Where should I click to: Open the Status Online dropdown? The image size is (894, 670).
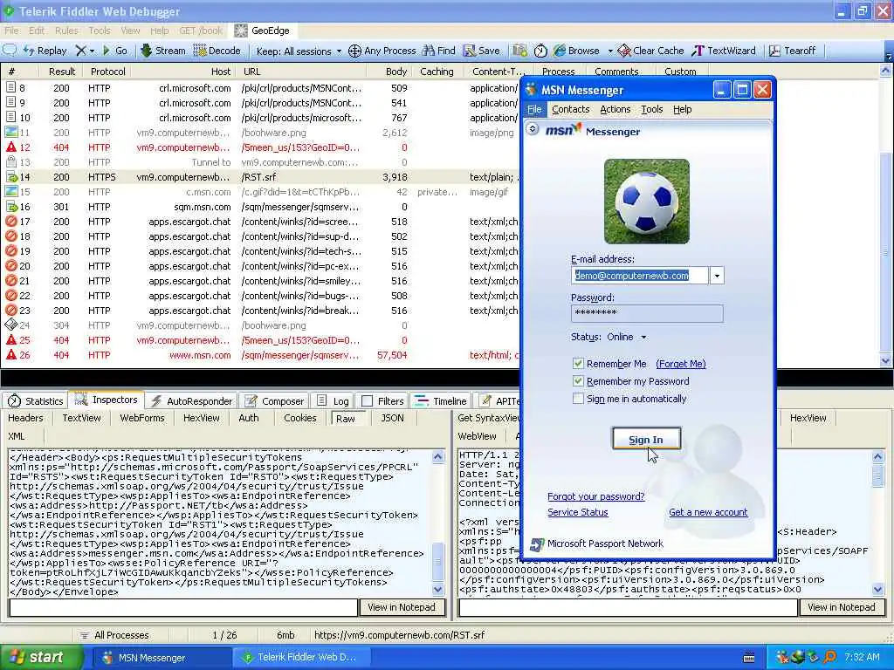(x=627, y=337)
